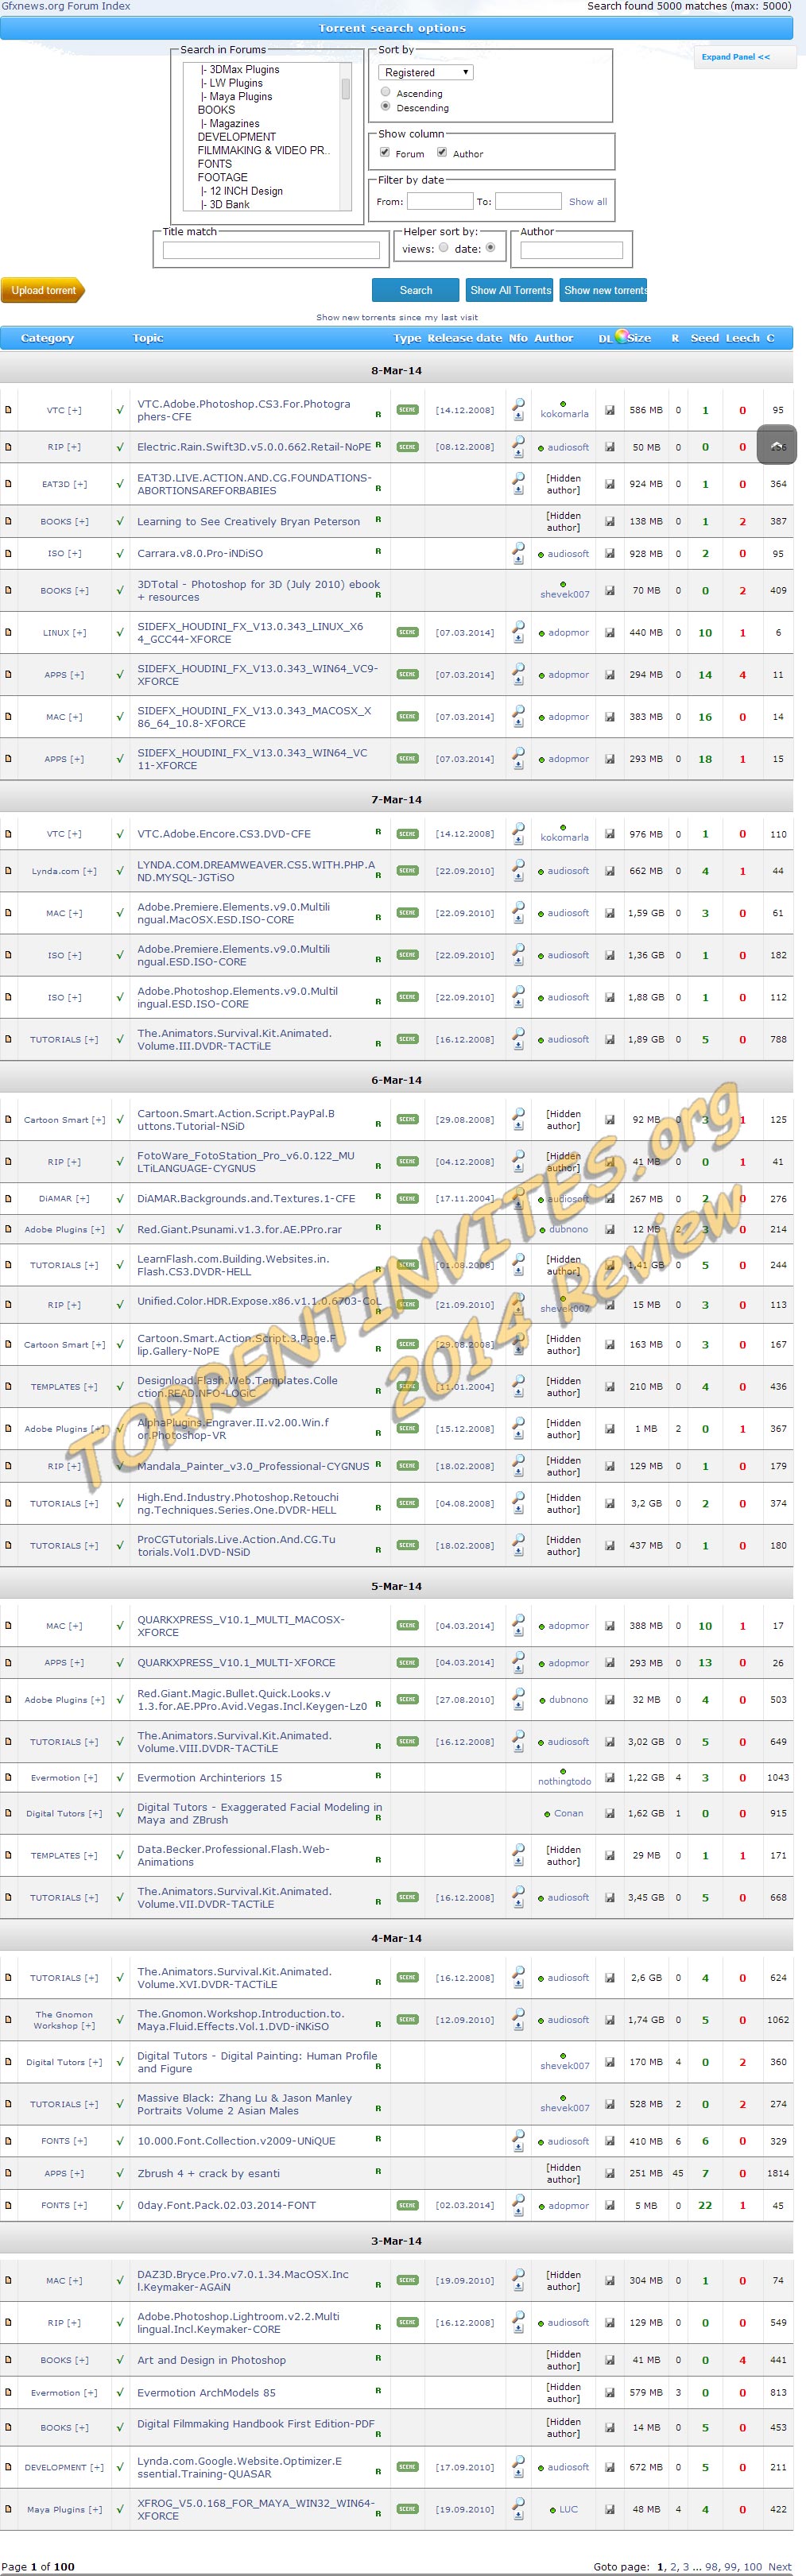Screen dimensions: 806x2576
Task: Click floppy download icon for Electric.Rain.Swift3D row
Action: pyautogui.click(x=610, y=447)
